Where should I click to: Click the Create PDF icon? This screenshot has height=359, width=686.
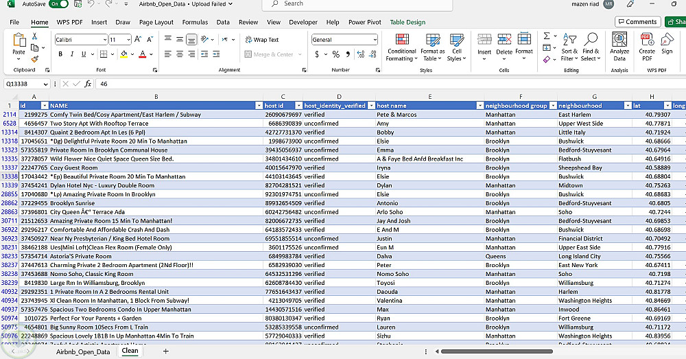point(647,40)
